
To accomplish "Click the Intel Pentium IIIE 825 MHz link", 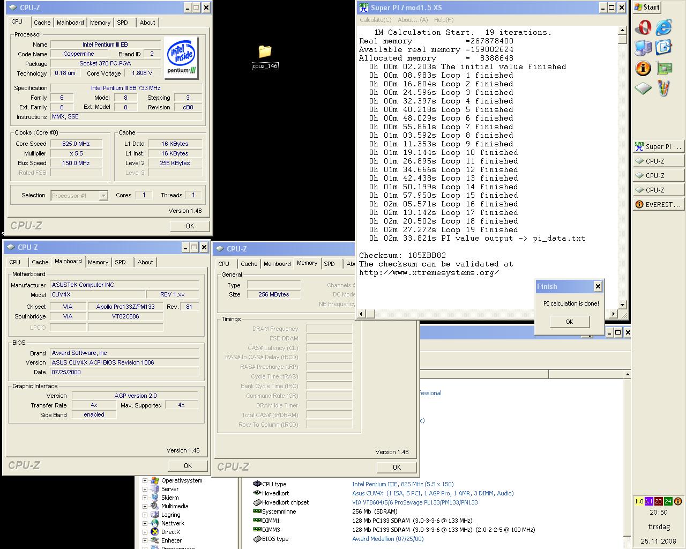I will (x=402, y=484).
